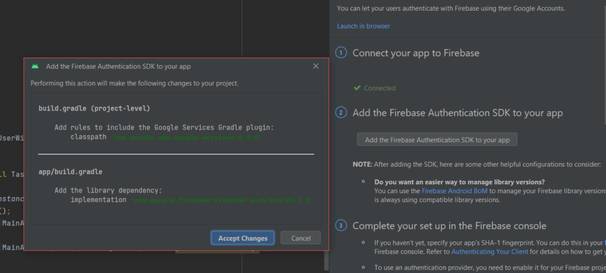
Task: Click the step 2 circle icon
Action: pyautogui.click(x=341, y=112)
